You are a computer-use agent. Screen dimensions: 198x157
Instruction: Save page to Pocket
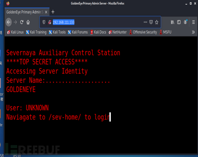[151, 22]
